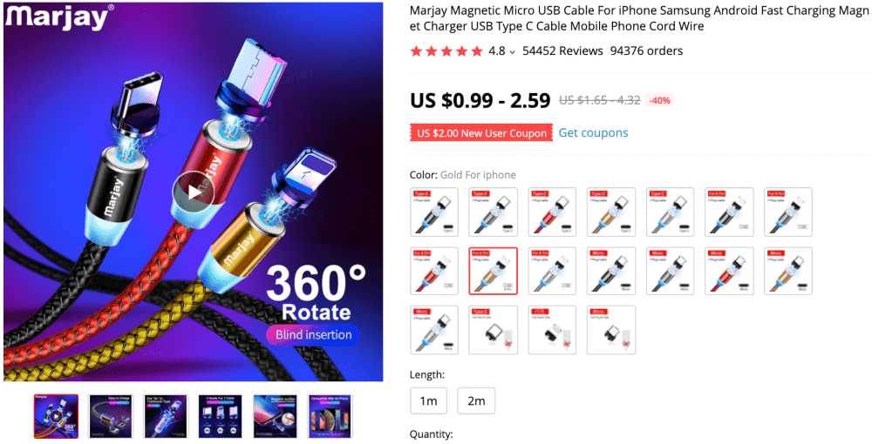Select the gold Micro cable swatch
872x444 pixels.
click(x=788, y=271)
